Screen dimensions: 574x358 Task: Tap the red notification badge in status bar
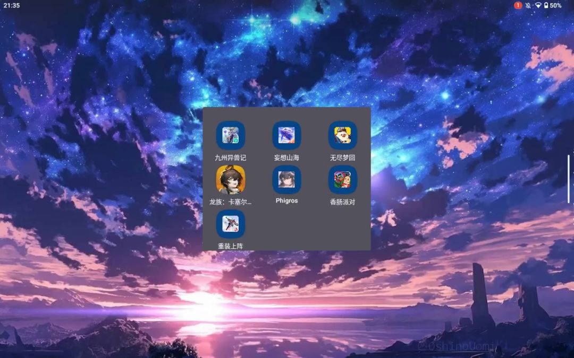click(x=518, y=5)
